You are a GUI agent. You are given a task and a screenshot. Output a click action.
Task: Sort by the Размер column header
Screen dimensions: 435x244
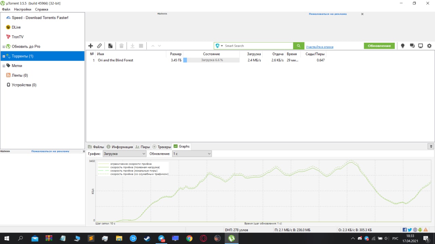(176, 54)
